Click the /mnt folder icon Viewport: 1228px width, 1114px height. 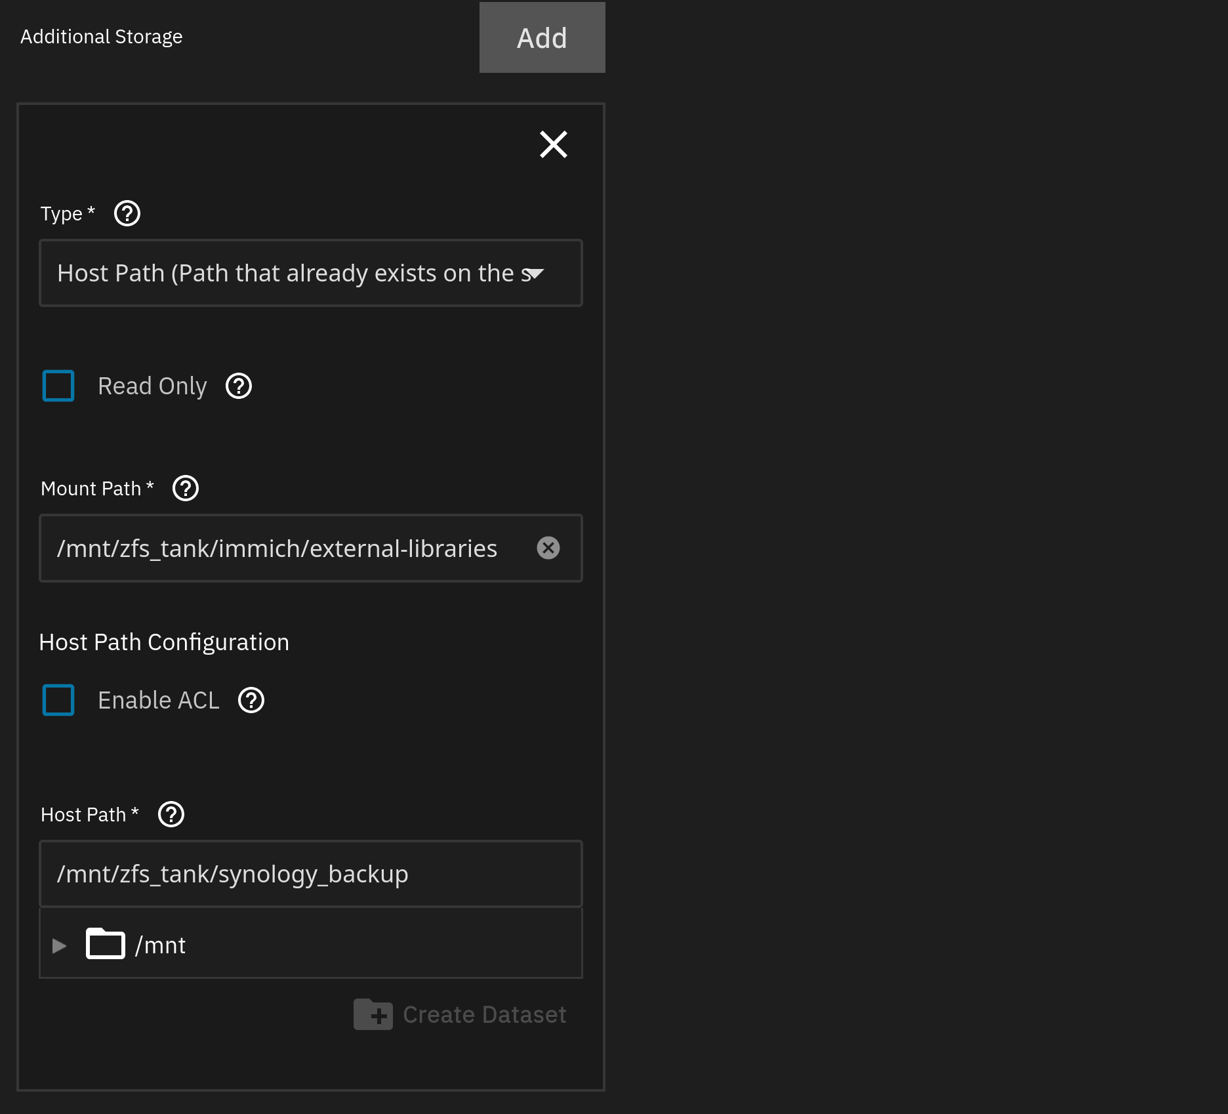[106, 945]
